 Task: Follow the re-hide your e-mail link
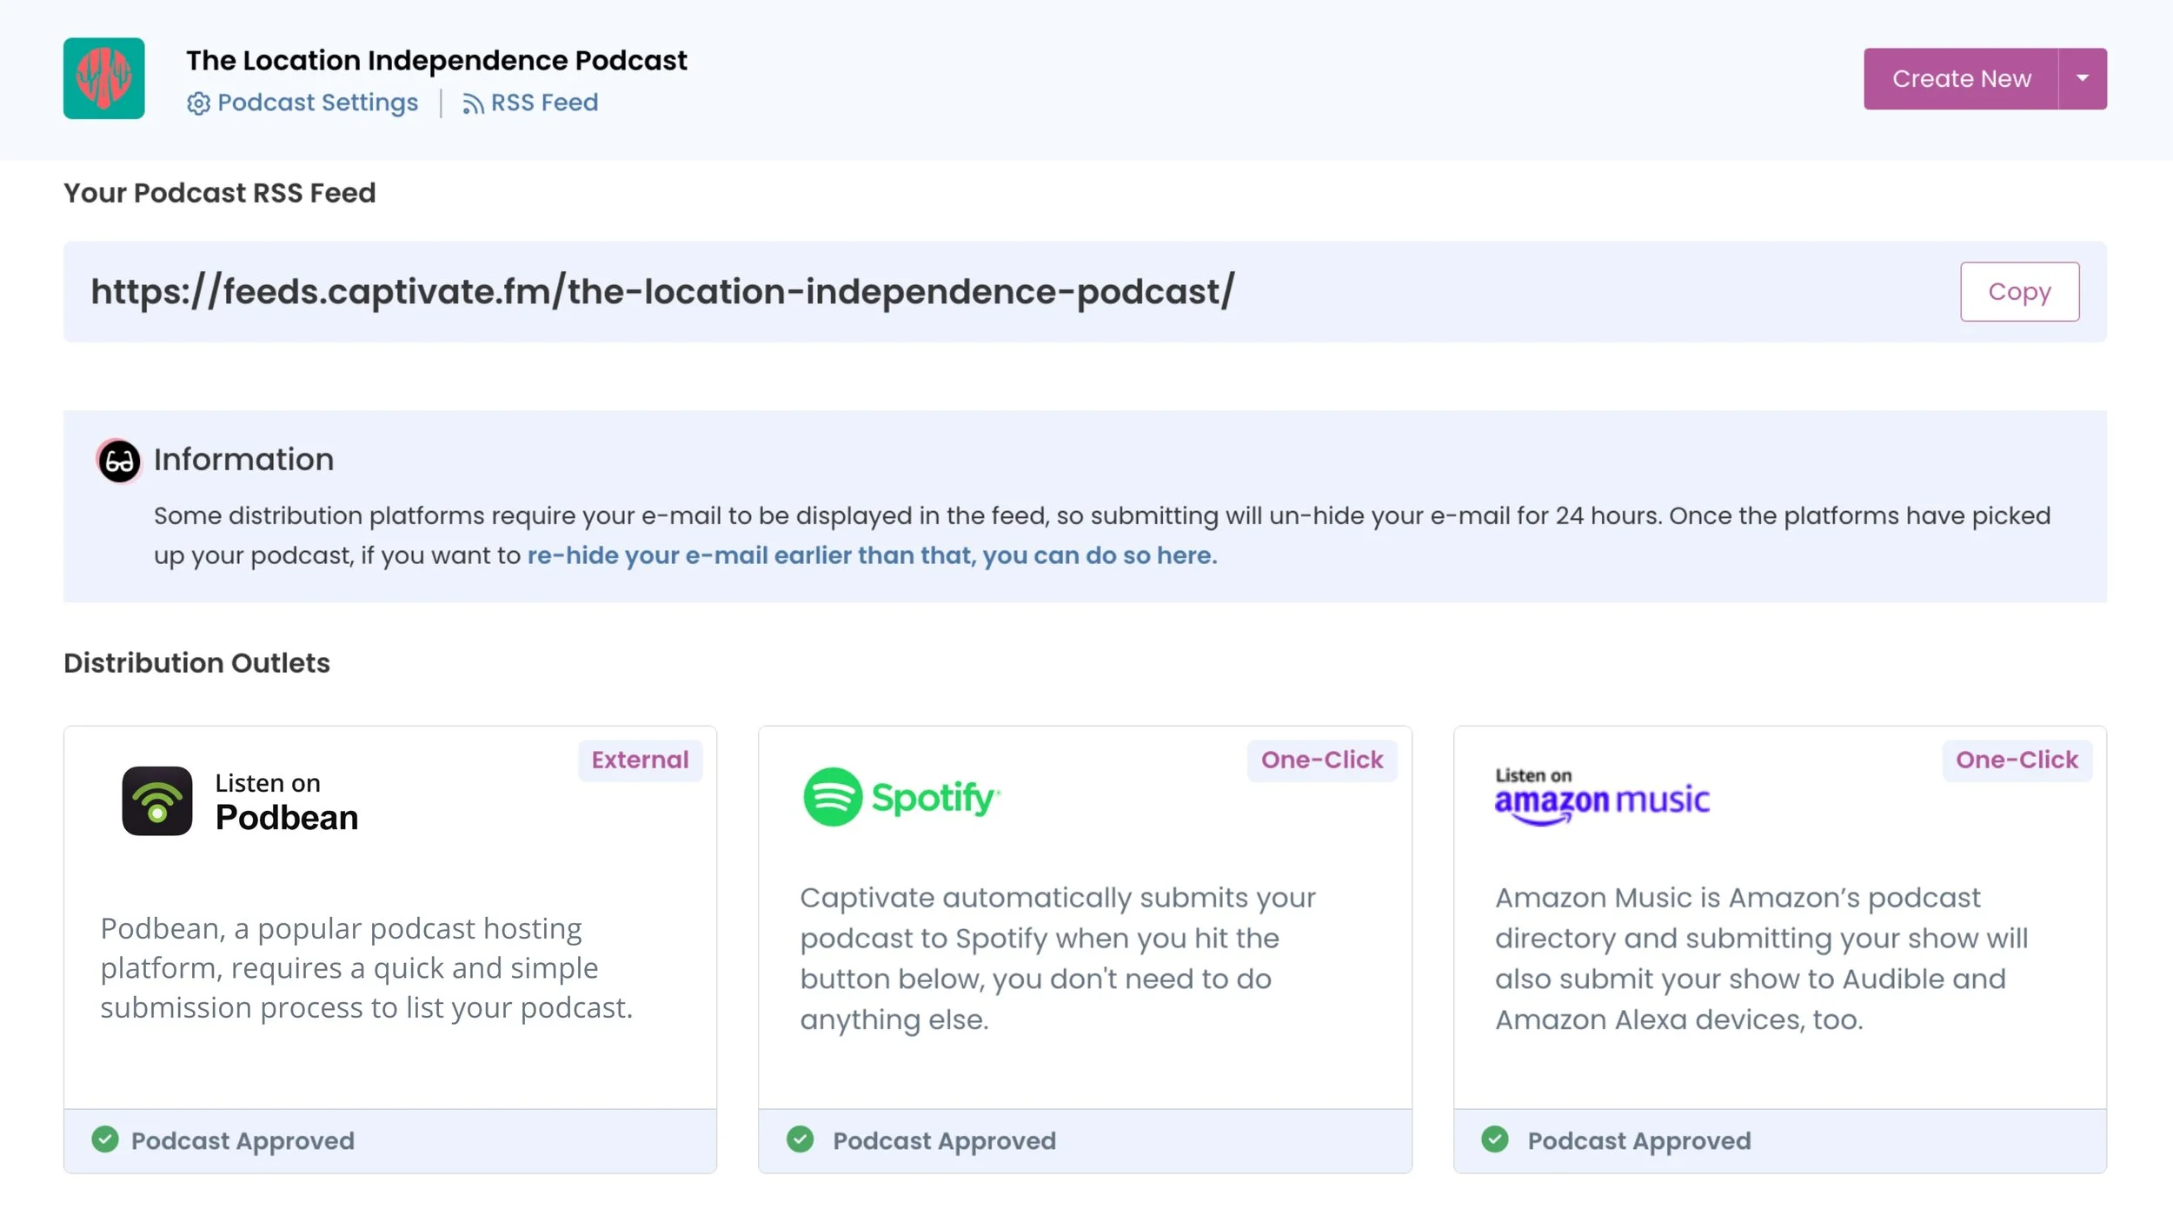pyautogui.click(x=872, y=555)
